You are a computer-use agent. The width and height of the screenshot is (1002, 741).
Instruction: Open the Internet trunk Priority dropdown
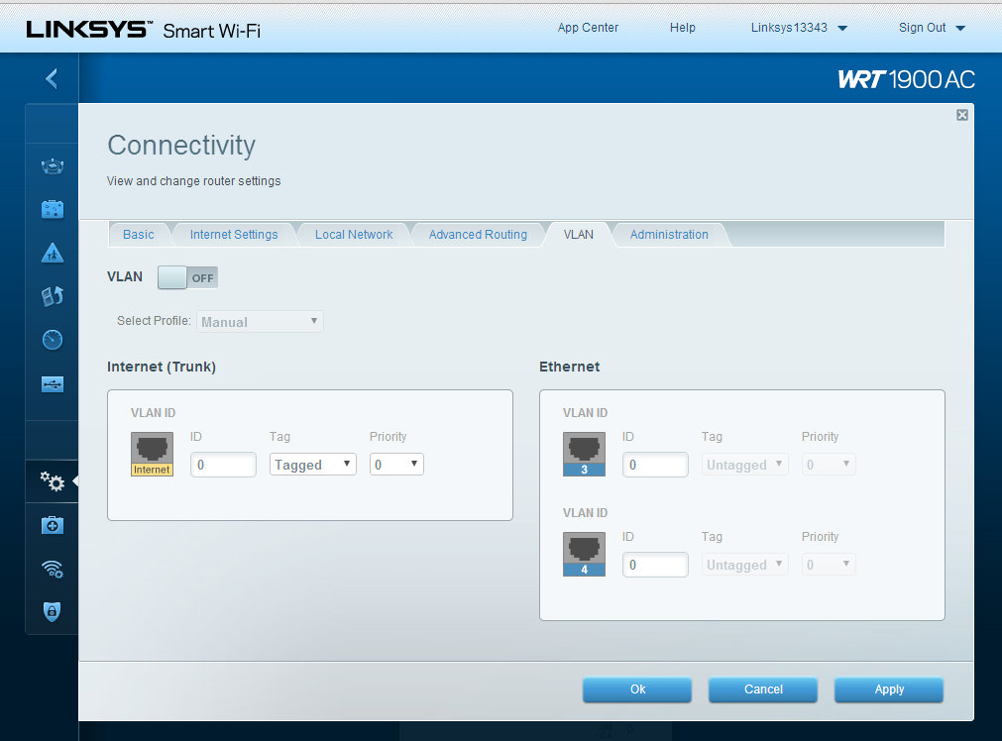pyautogui.click(x=396, y=465)
